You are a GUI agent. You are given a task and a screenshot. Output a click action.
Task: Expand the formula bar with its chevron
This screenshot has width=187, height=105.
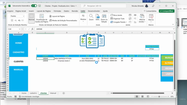(x=174, y=29)
